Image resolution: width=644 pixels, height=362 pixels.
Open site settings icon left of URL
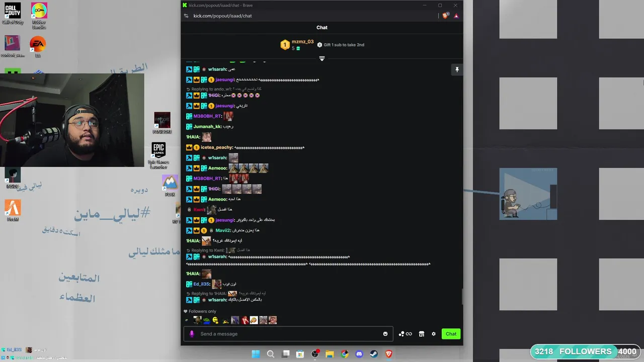(186, 16)
